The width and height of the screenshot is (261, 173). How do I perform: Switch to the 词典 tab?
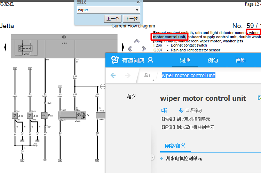tap(185, 60)
